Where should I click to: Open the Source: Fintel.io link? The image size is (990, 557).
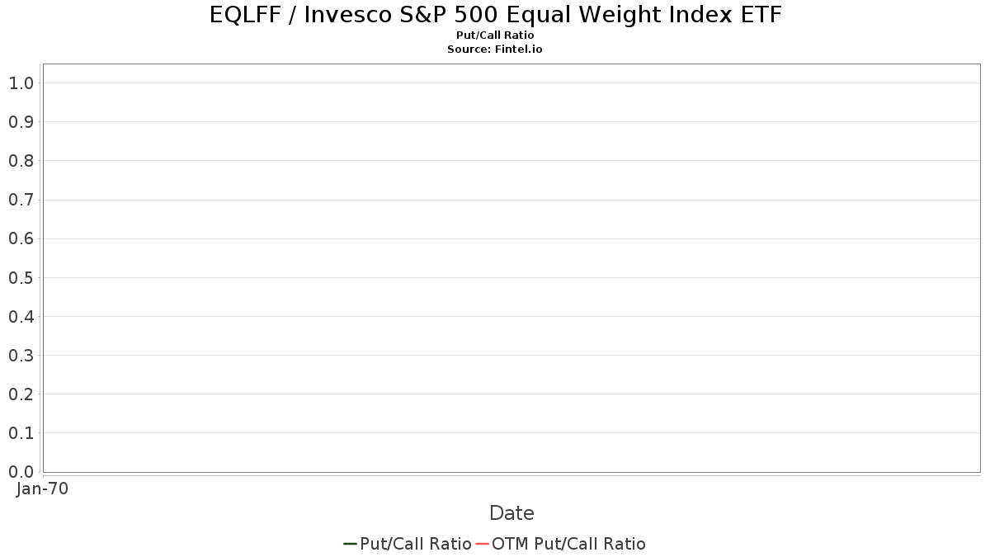coord(495,50)
